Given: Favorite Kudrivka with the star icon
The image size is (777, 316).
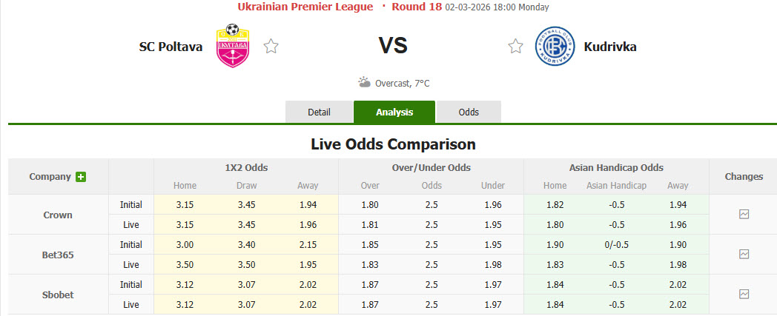Looking at the screenshot, I should (515, 47).
